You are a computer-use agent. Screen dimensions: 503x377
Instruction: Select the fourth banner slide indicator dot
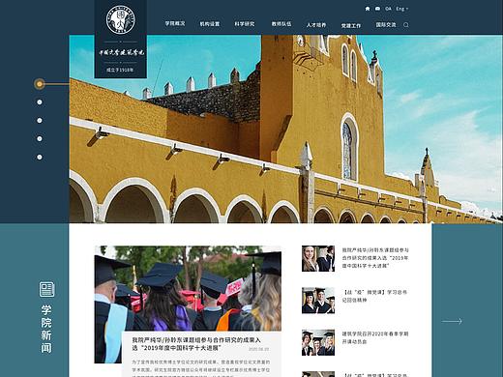tap(40, 139)
